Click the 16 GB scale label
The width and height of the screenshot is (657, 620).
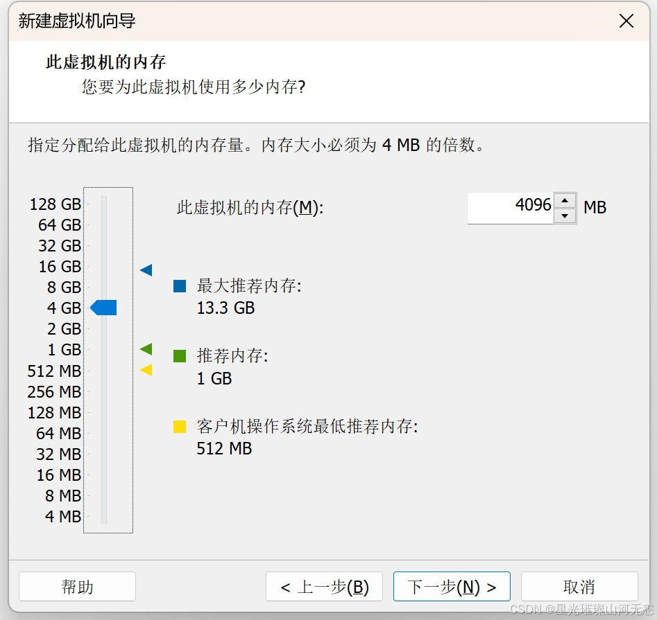60,267
